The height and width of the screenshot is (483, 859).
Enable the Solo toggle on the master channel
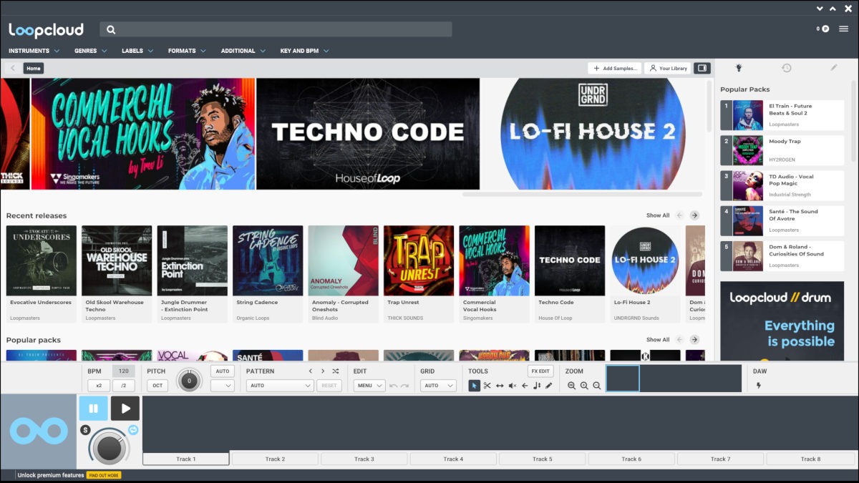pyautogui.click(x=85, y=429)
